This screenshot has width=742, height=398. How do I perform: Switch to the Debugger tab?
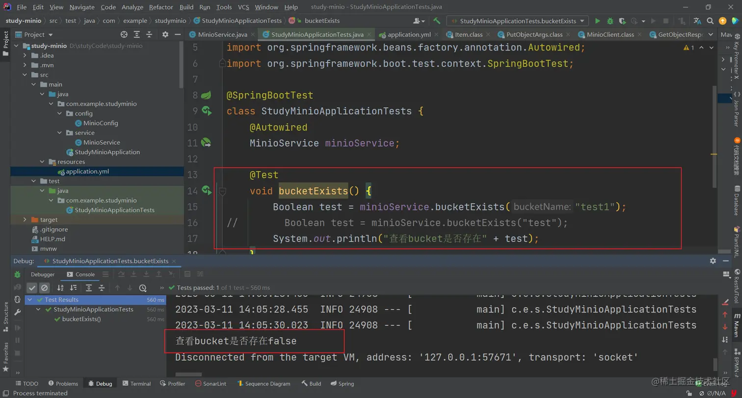[43, 274]
